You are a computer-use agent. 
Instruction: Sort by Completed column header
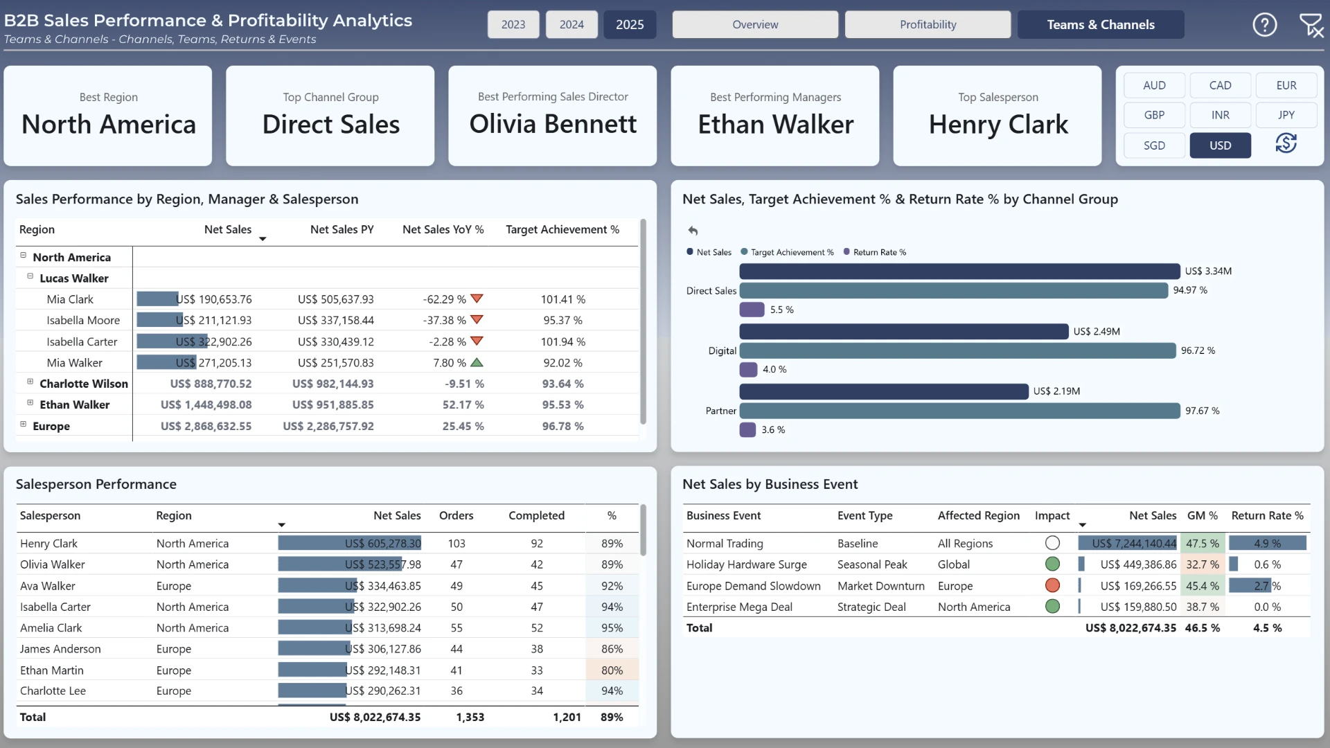click(536, 515)
